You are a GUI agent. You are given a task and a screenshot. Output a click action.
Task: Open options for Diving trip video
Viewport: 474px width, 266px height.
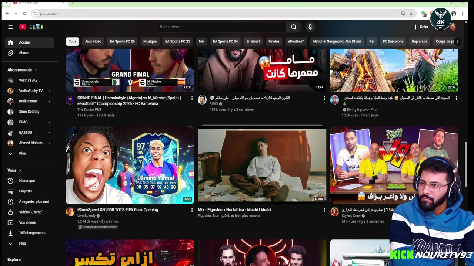[456, 98]
